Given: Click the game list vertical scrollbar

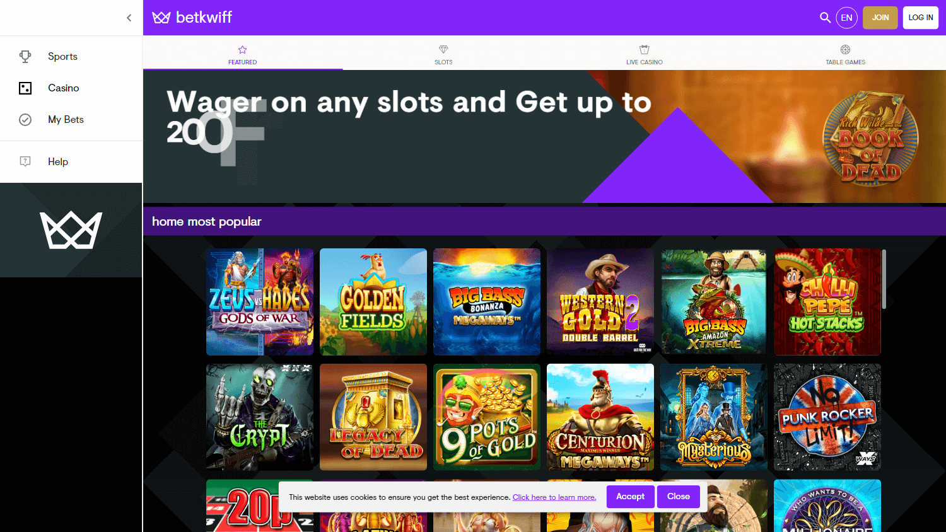Looking at the screenshot, I should pyautogui.click(x=884, y=279).
